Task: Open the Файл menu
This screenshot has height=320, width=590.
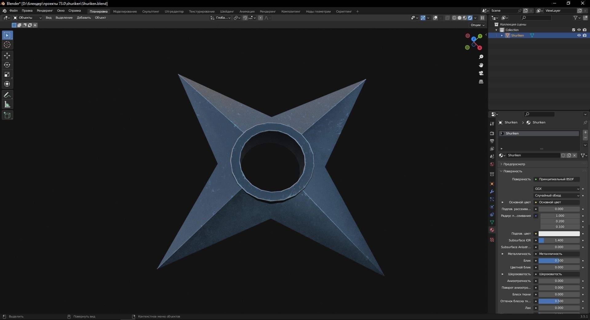Action: coord(14,11)
